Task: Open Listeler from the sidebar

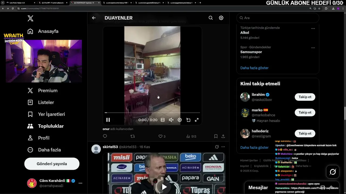Action: [41, 102]
